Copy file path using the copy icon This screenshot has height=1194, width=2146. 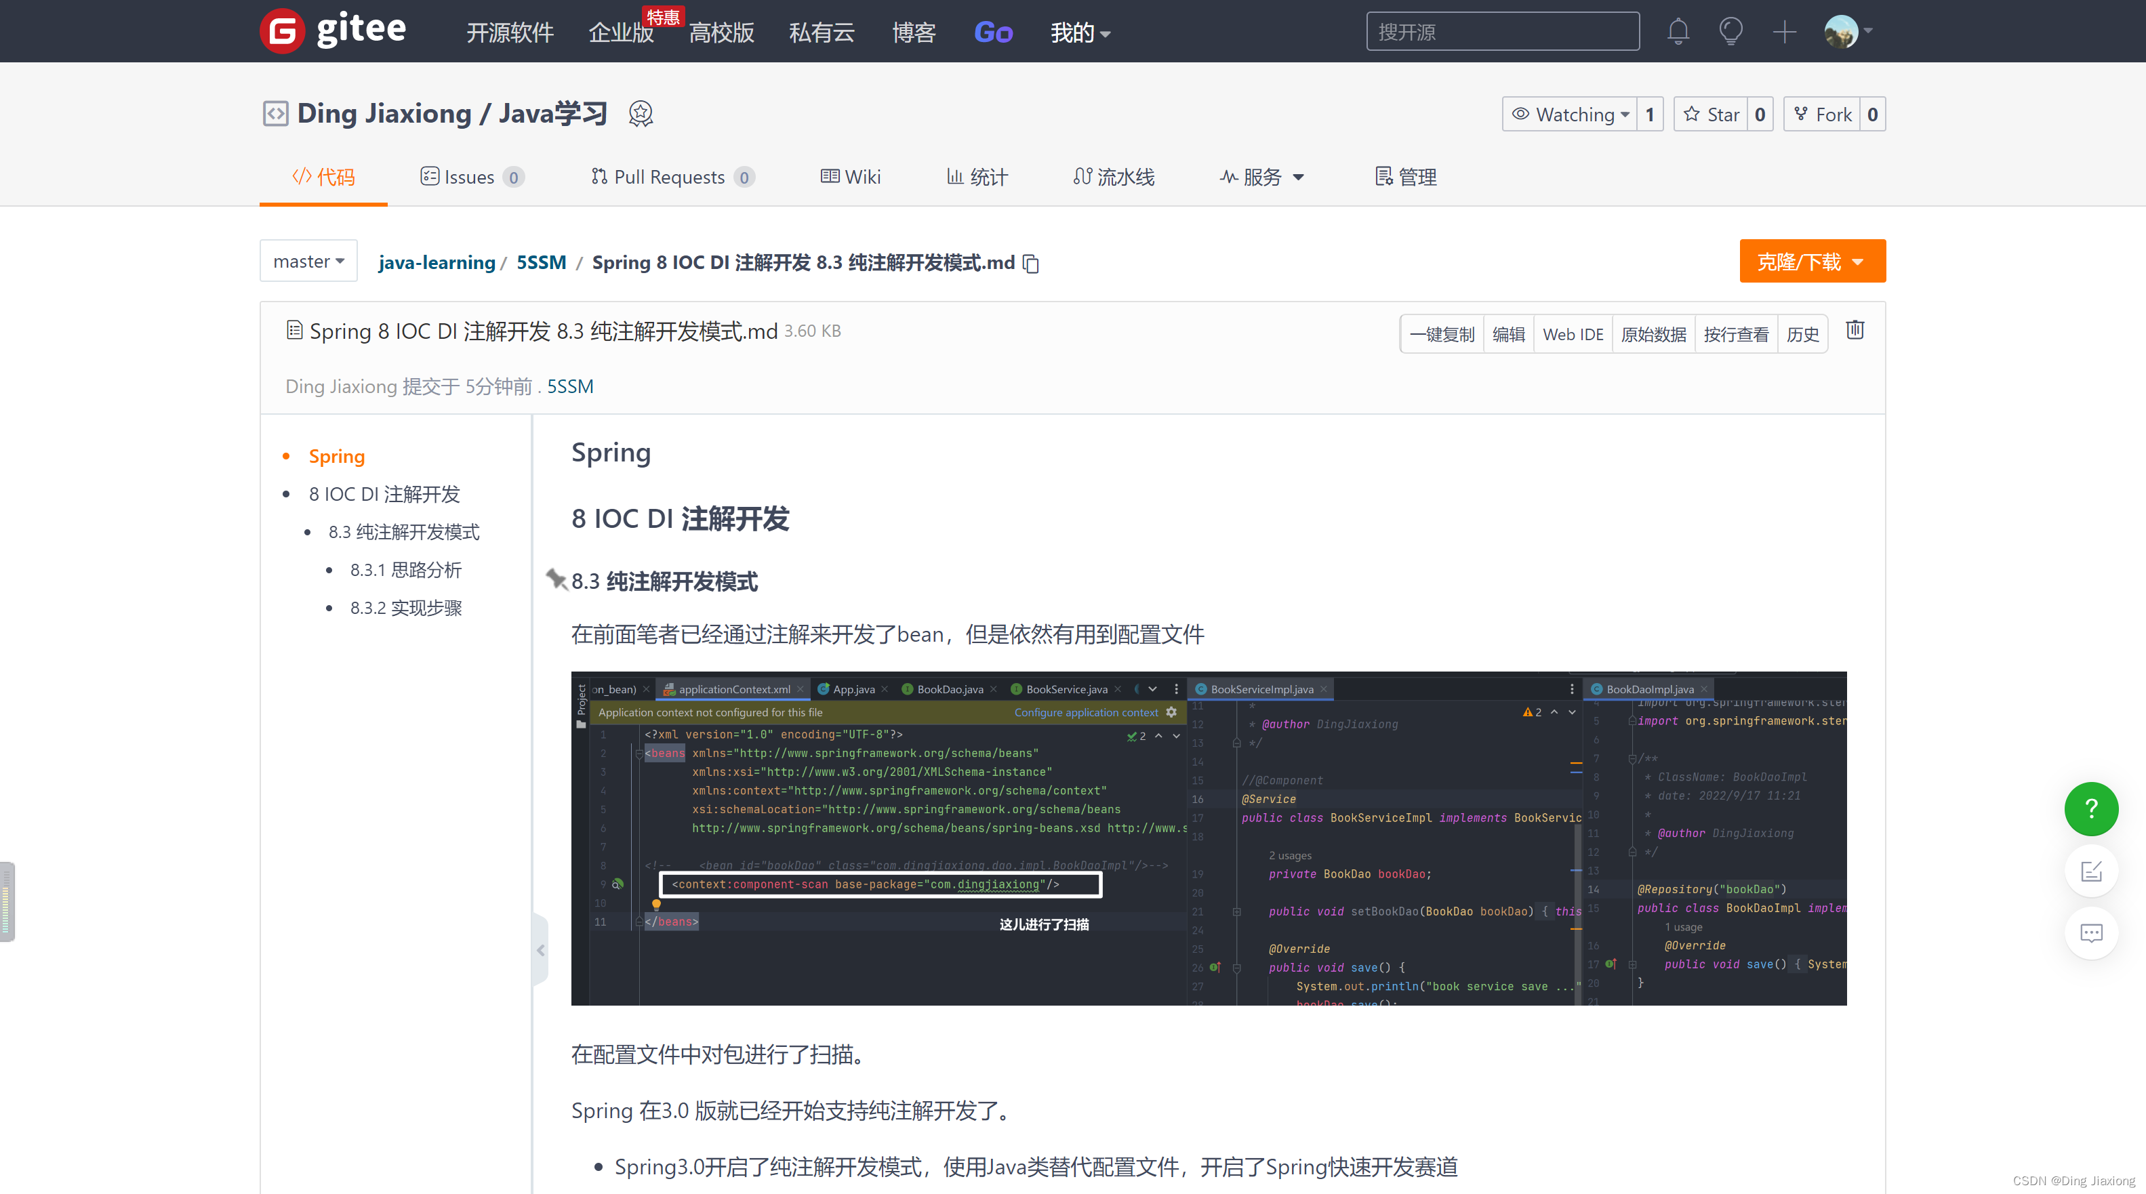pos(1032,263)
